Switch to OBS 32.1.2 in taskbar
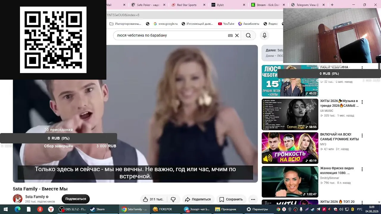The width and height of the screenshot is (381, 214). pos(73,209)
